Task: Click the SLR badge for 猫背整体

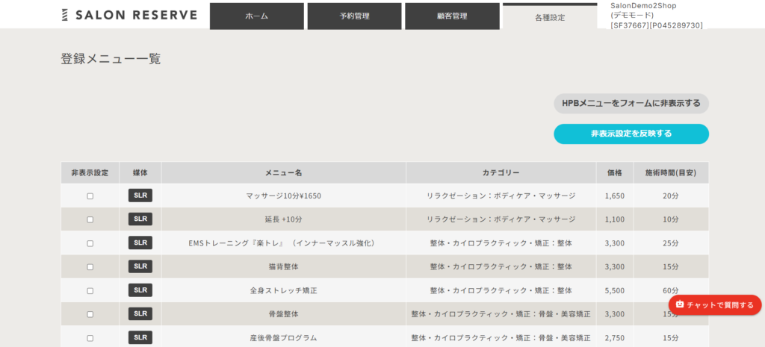Action: click(x=140, y=266)
